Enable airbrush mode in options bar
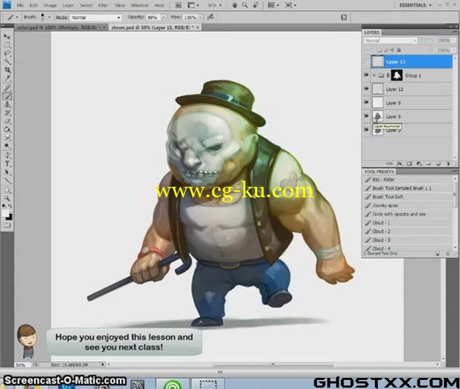 (x=210, y=17)
